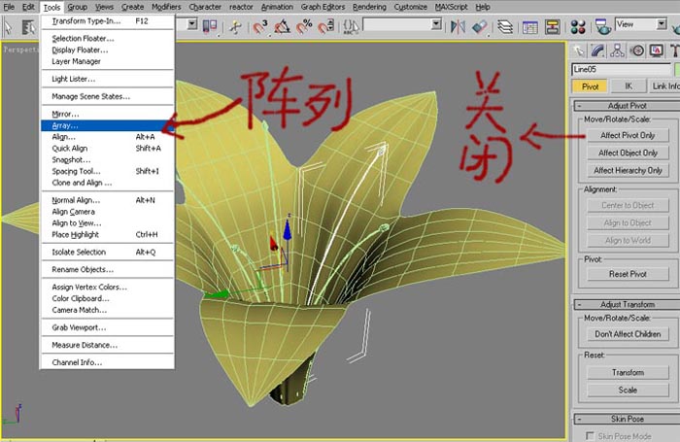Open the Material Editor icon

[578, 27]
